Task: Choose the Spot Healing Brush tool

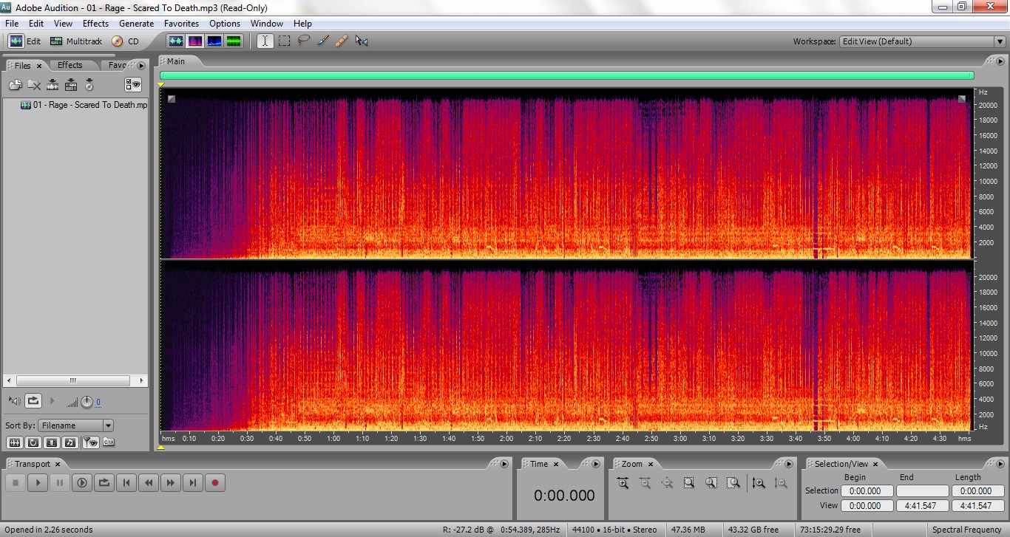Action: pos(342,41)
